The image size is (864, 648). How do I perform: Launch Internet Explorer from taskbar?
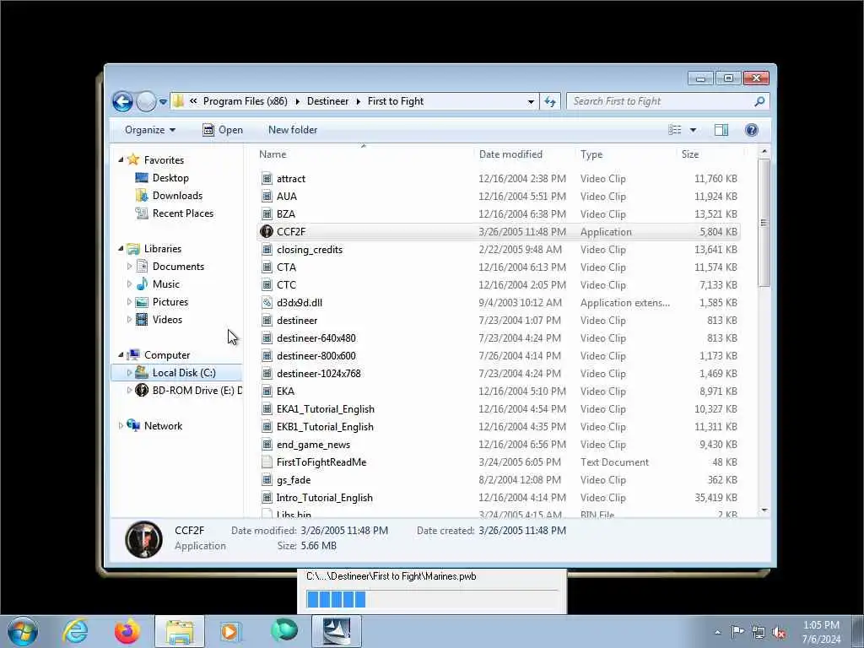[75, 631]
